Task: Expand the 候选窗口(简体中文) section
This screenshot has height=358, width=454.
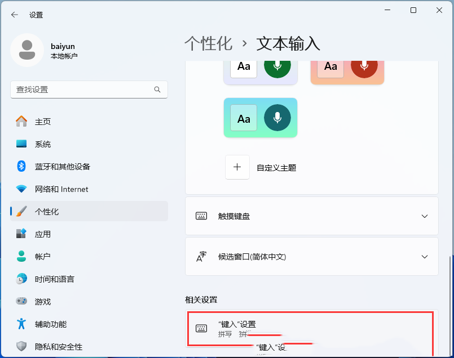Action: click(x=312, y=256)
